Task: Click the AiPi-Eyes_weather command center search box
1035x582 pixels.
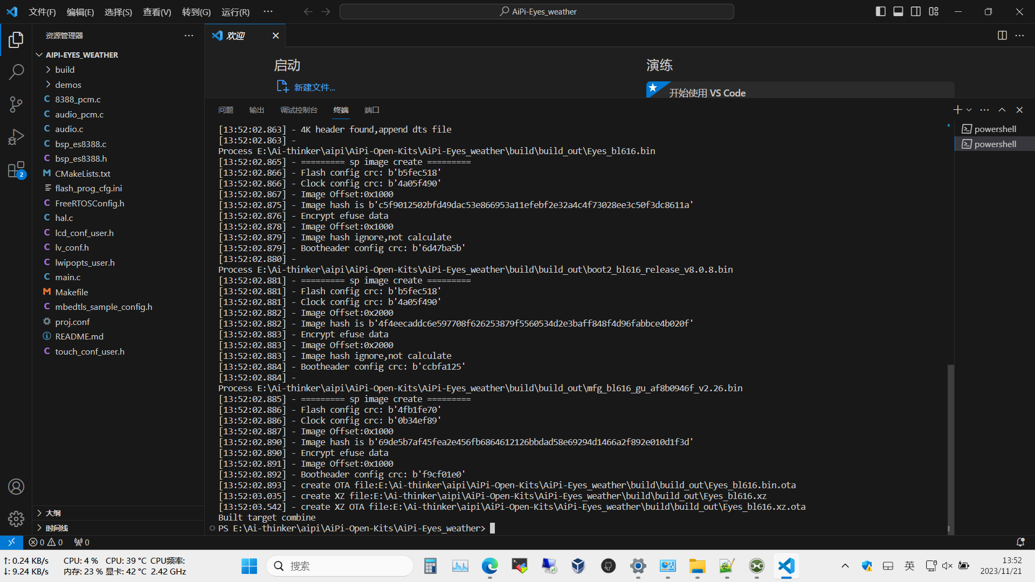Action: 537,11
